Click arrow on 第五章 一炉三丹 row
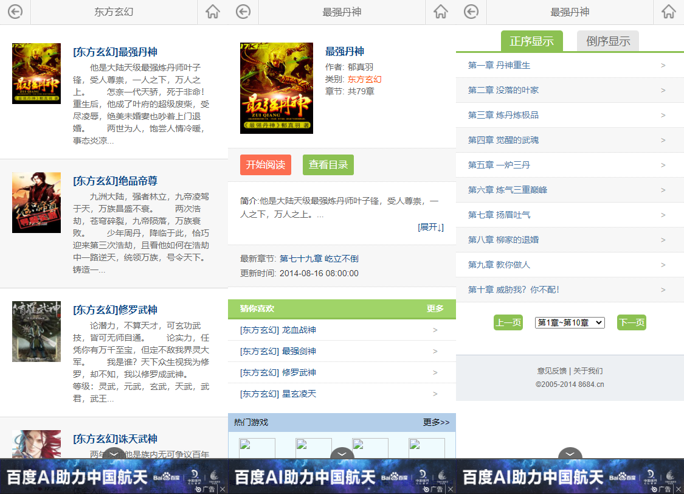This screenshot has width=684, height=494. click(x=663, y=165)
